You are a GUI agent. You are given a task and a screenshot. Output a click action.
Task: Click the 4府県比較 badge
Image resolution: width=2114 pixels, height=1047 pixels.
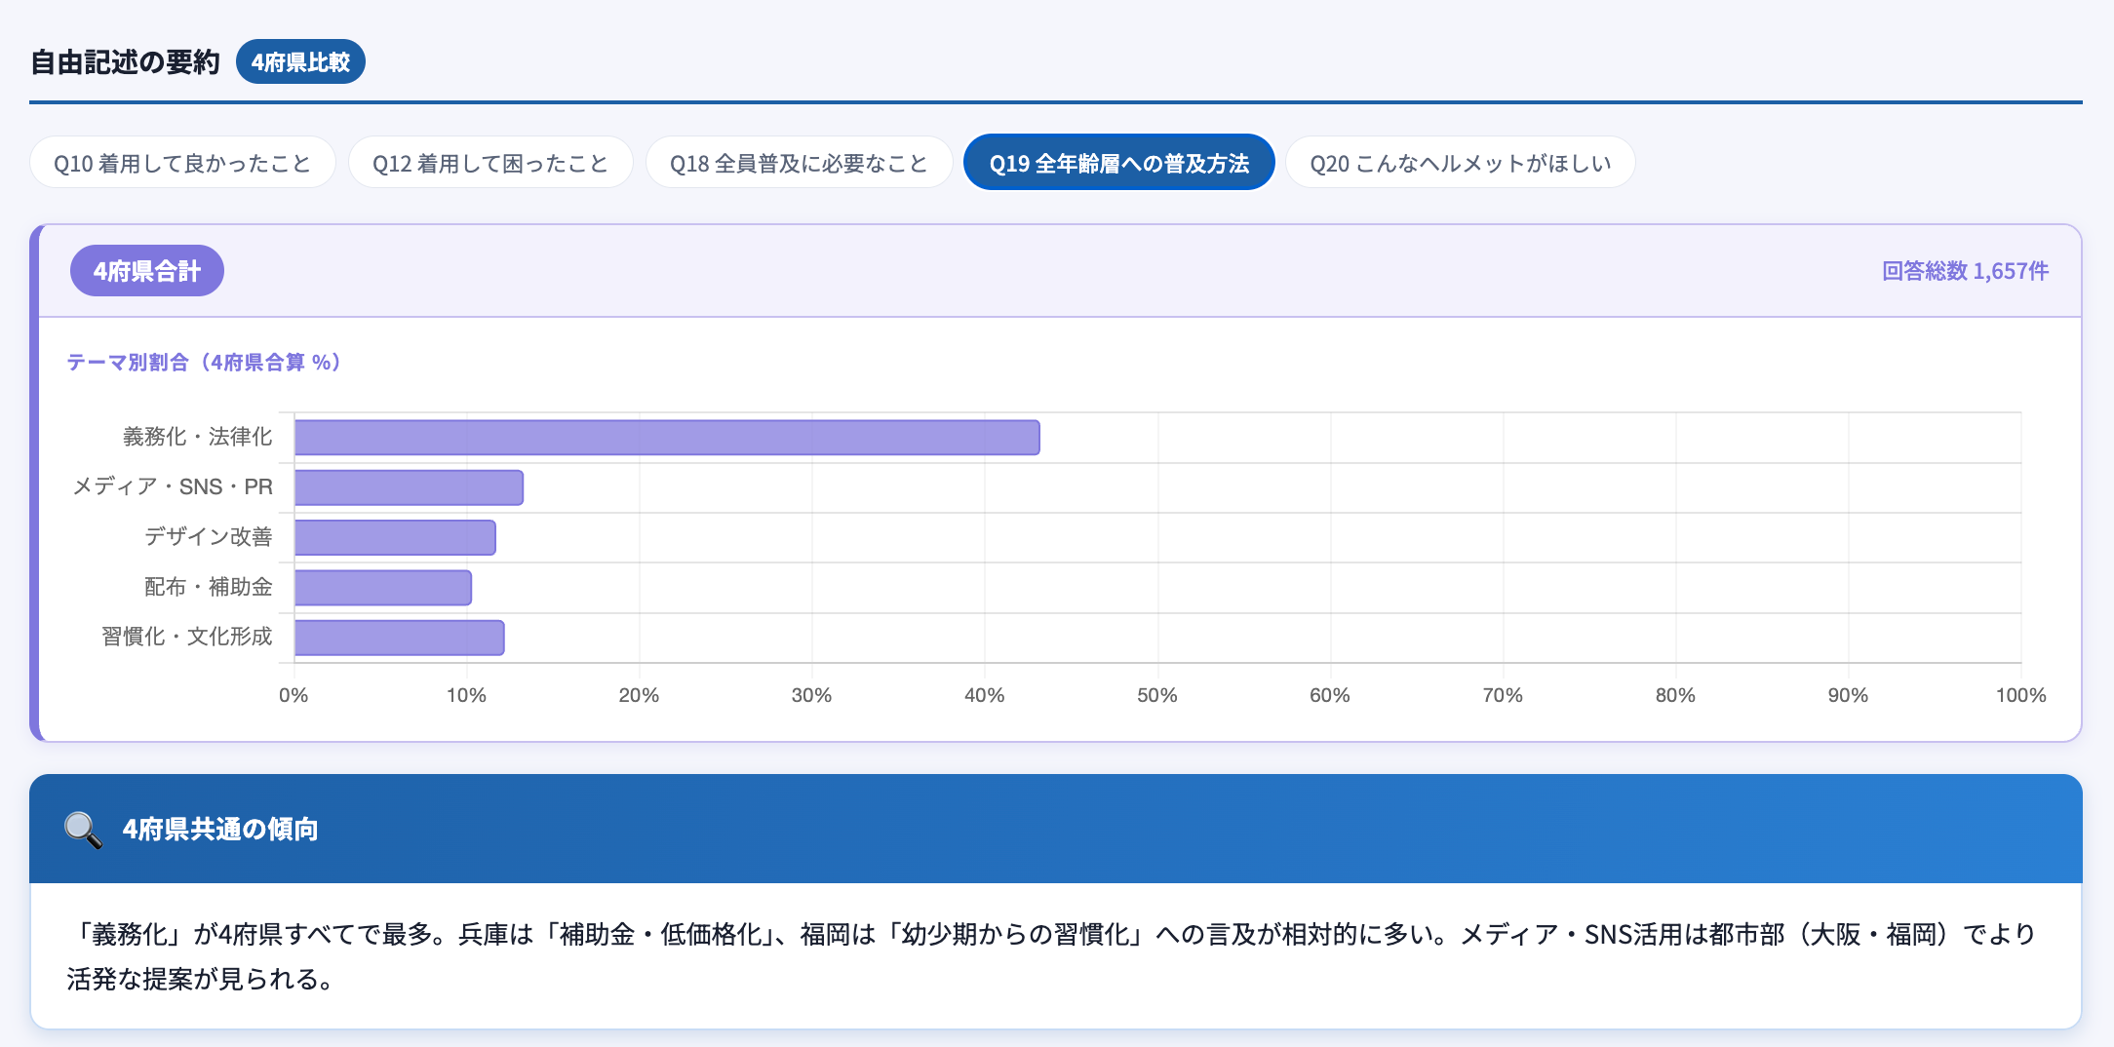[300, 61]
